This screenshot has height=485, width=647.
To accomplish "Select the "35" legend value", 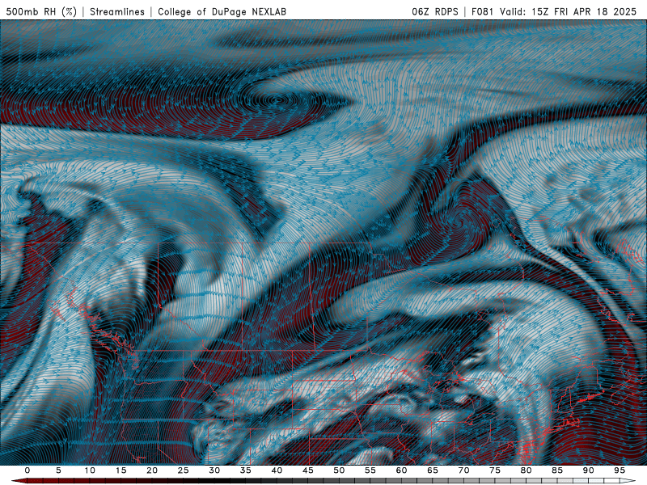I will [246, 470].
